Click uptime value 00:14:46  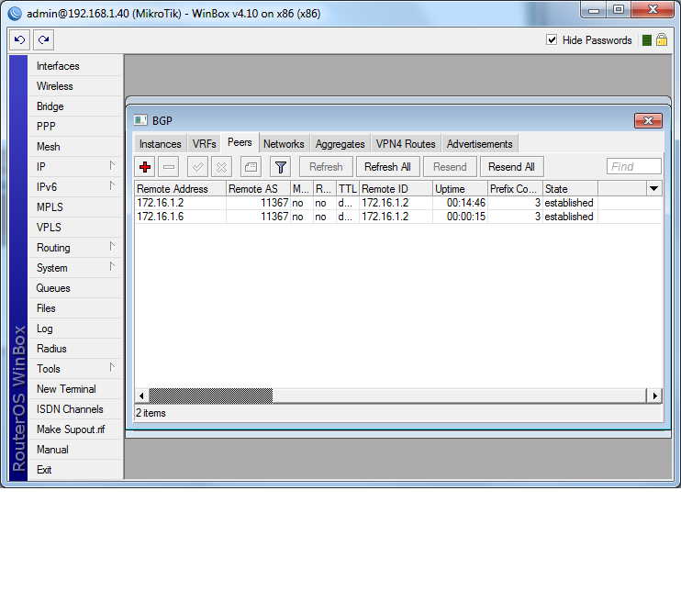(x=466, y=203)
